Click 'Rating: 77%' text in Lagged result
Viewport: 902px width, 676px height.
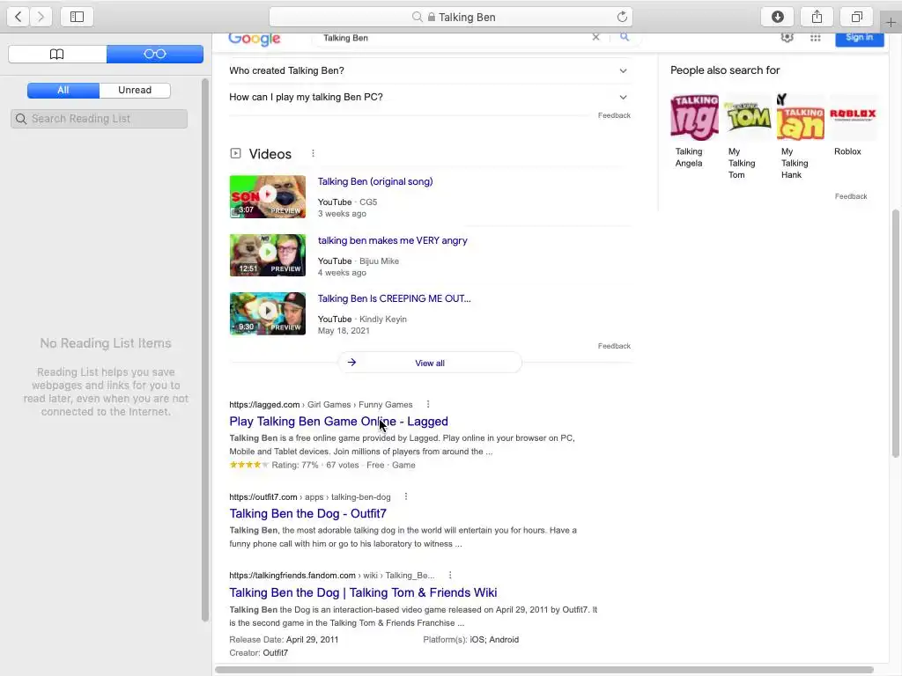coord(294,465)
